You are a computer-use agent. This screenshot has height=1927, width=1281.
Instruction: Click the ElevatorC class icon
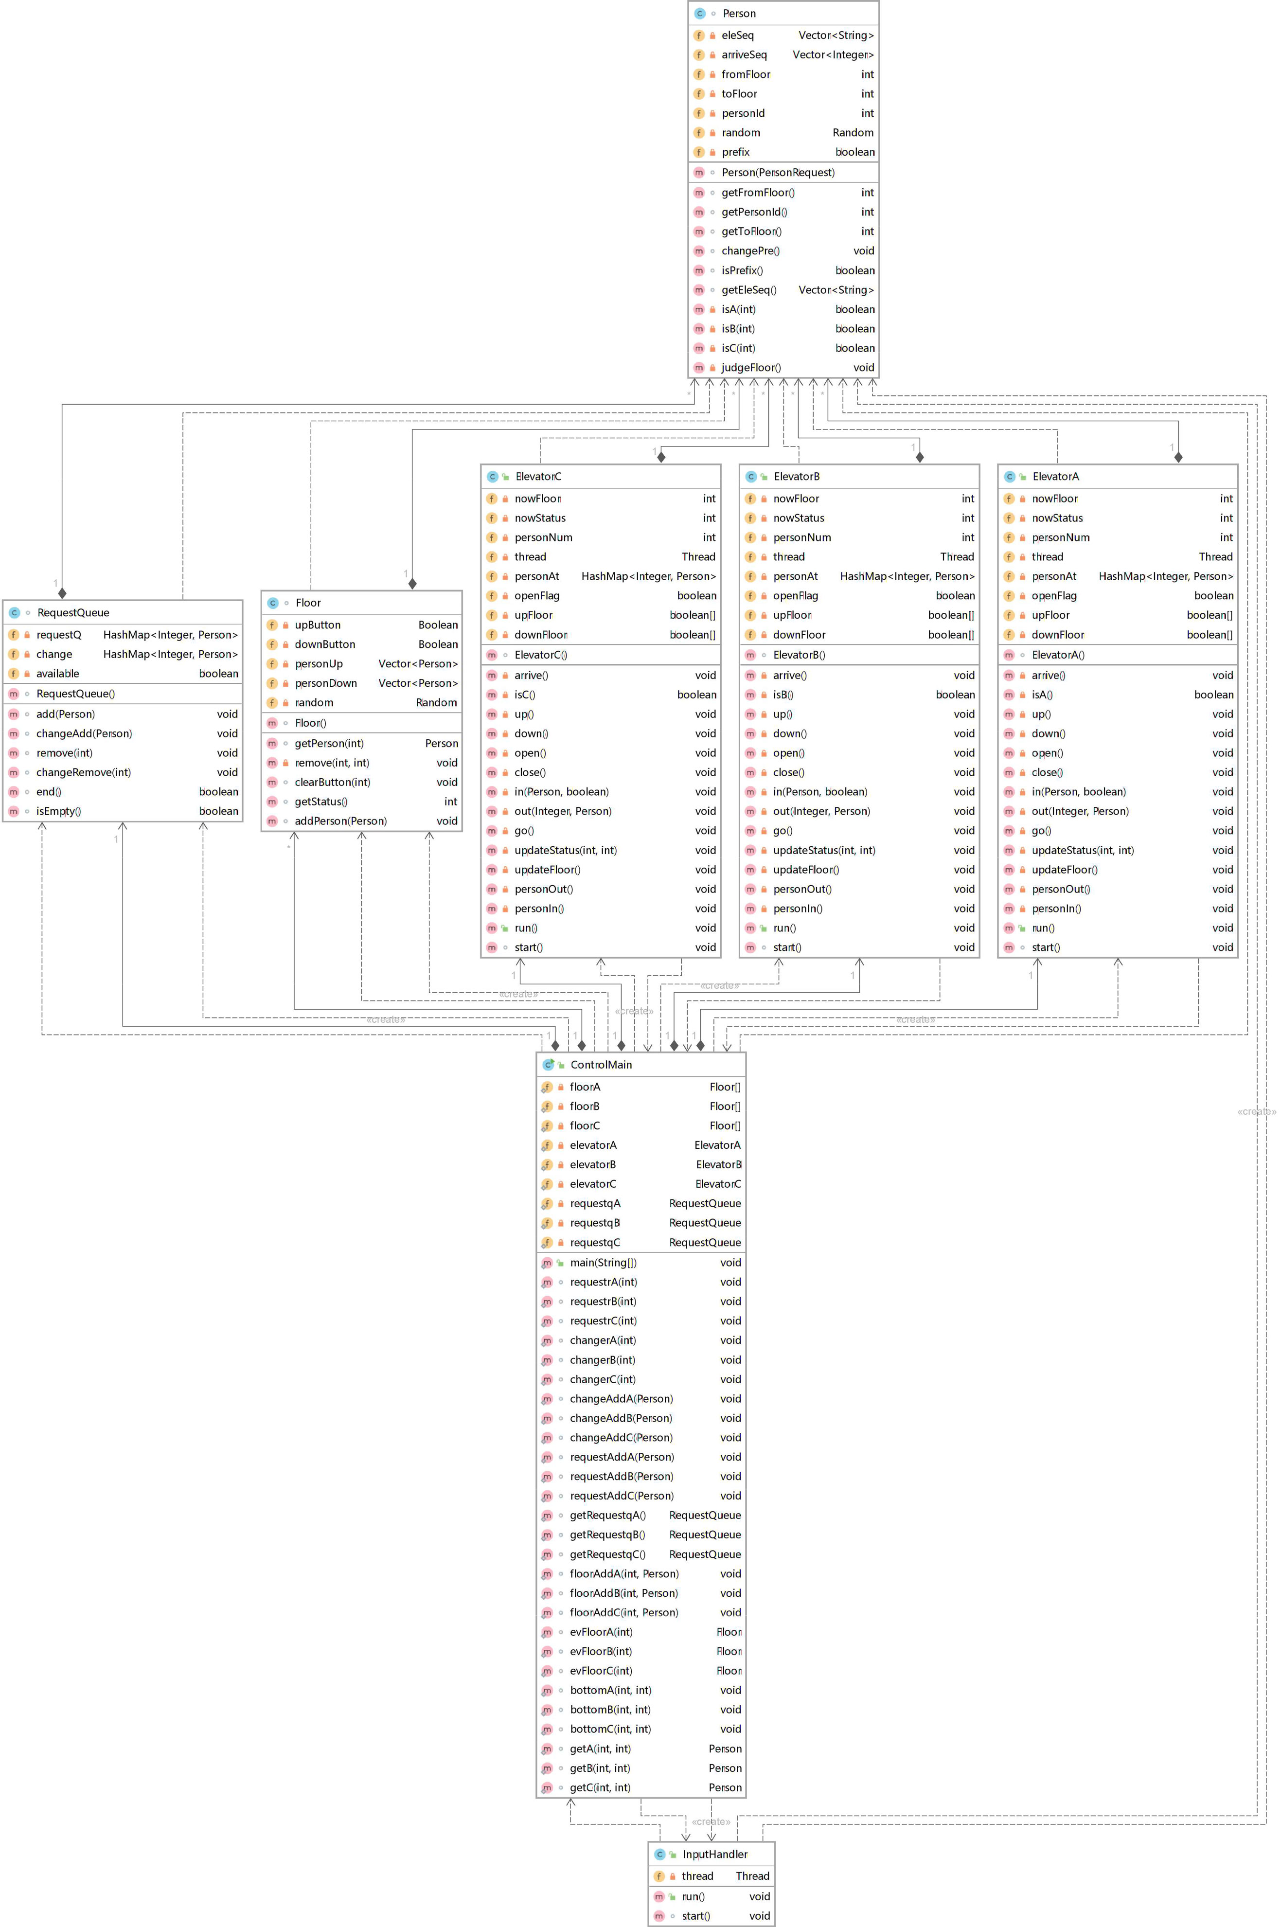(x=493, y=476)
